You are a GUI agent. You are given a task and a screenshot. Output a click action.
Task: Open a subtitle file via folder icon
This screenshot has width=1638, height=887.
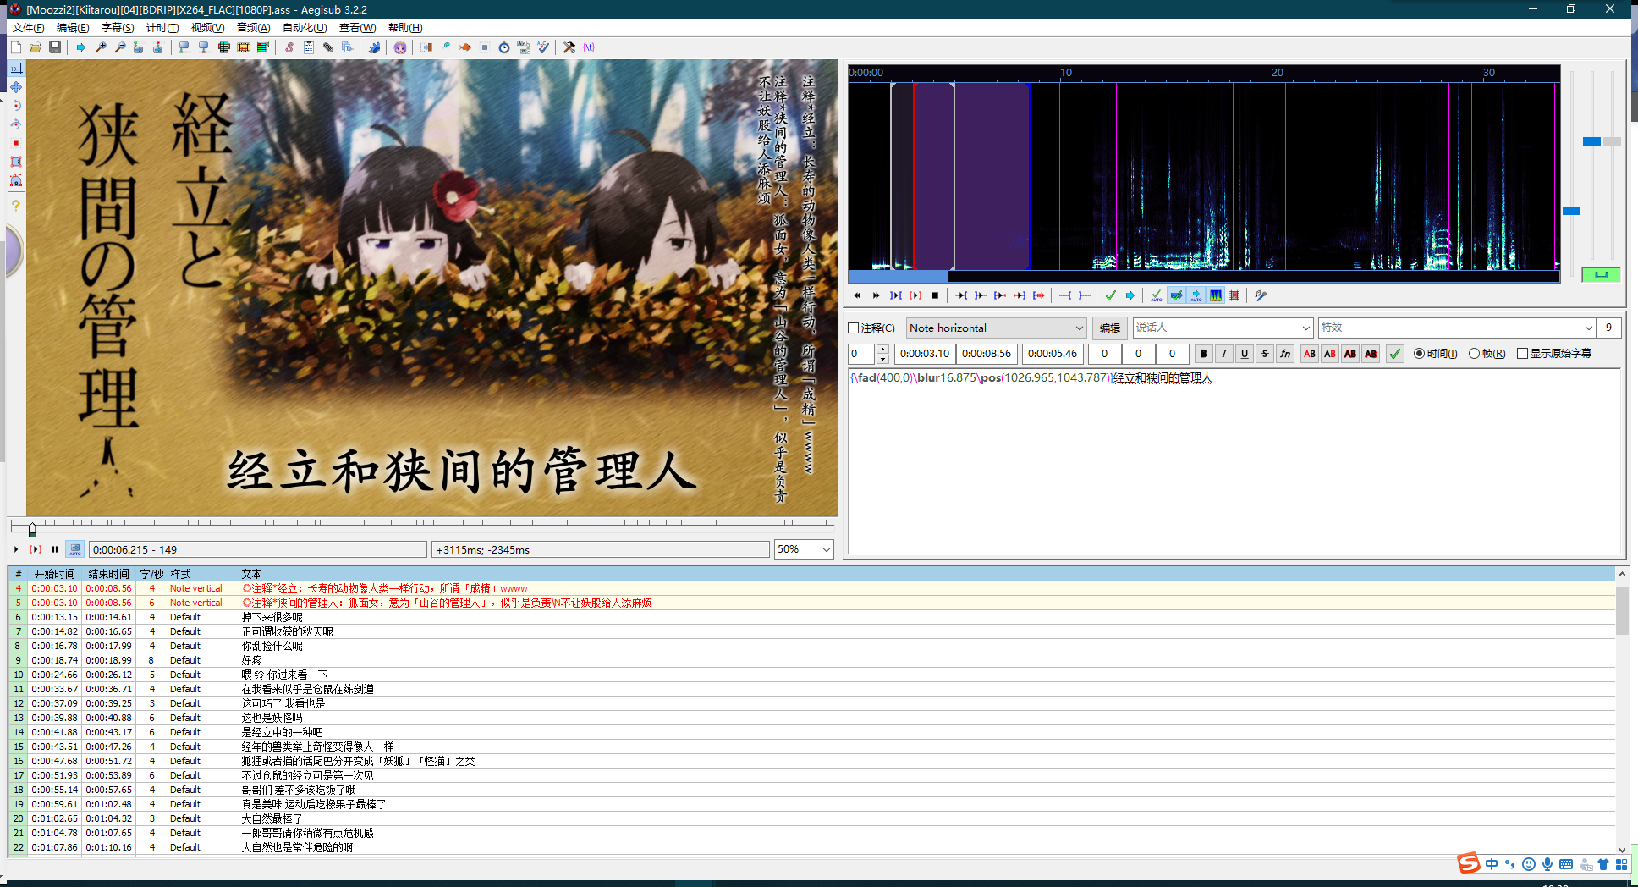click(x=36, y=47)
